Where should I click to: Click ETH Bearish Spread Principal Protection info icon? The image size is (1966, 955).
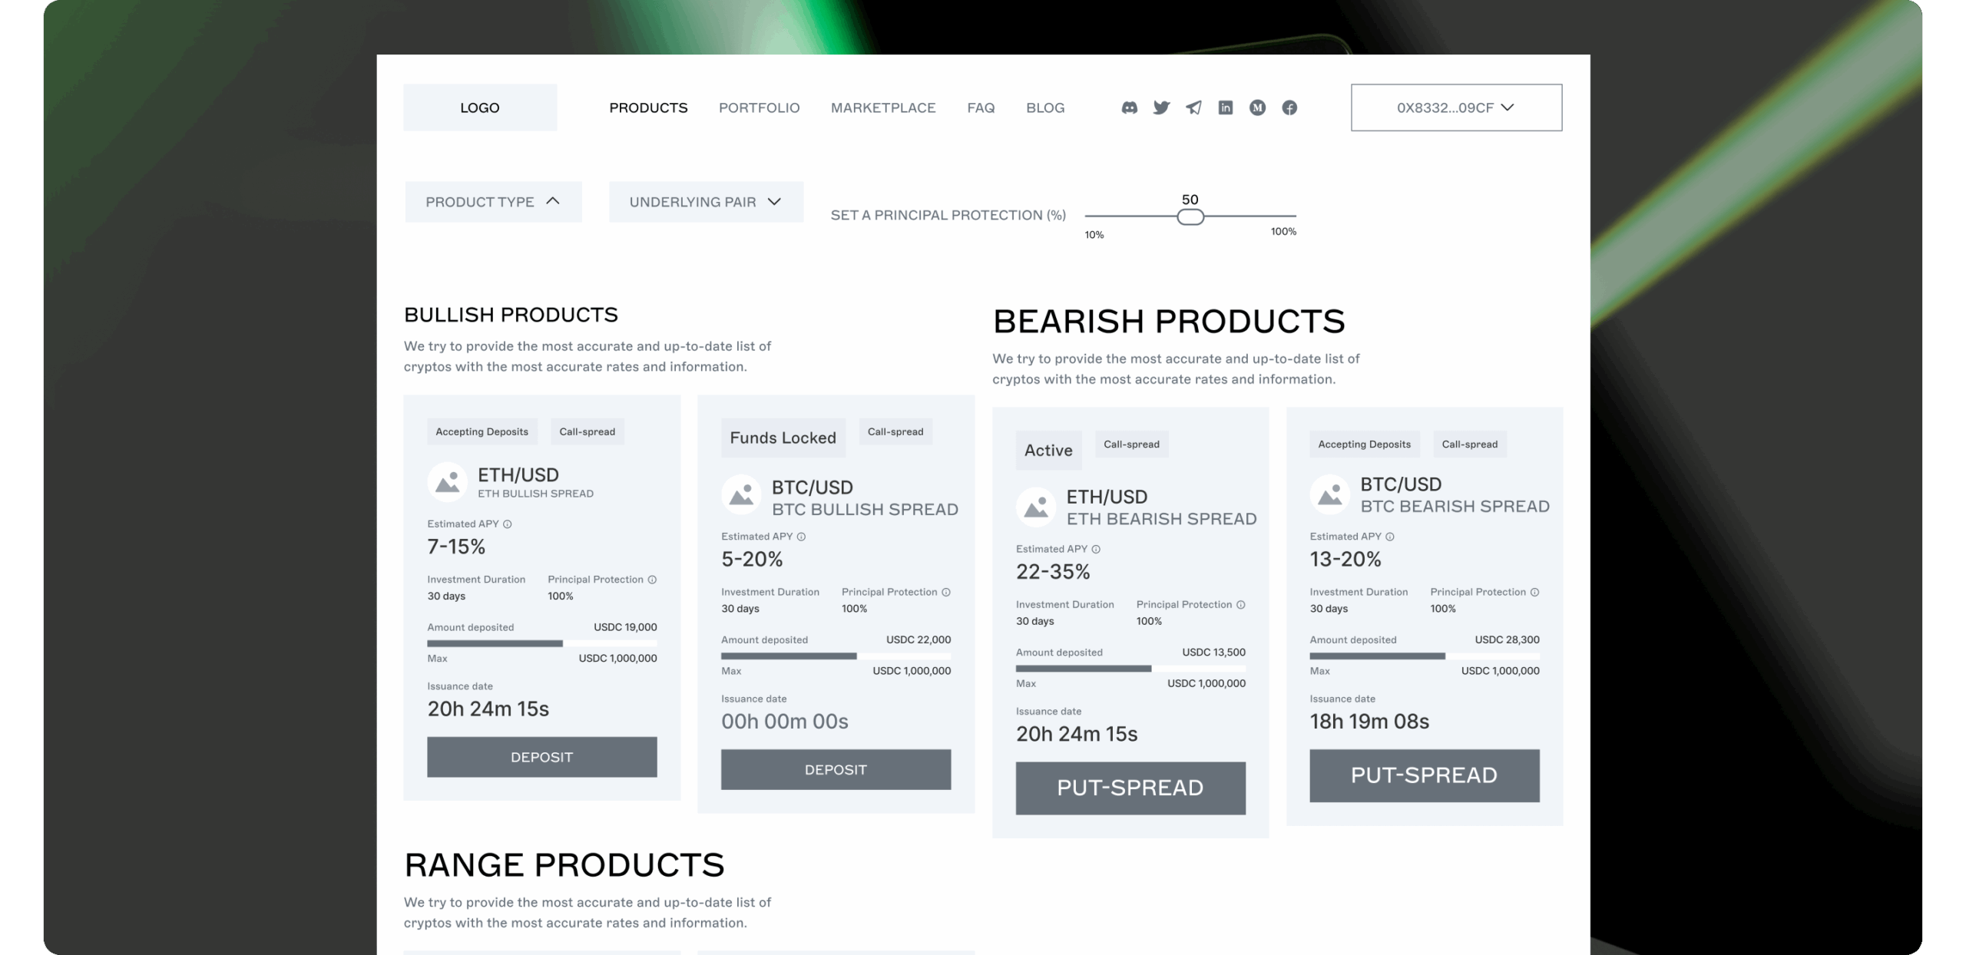1241,604
